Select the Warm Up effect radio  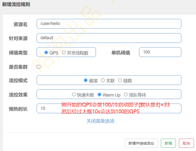99,95
